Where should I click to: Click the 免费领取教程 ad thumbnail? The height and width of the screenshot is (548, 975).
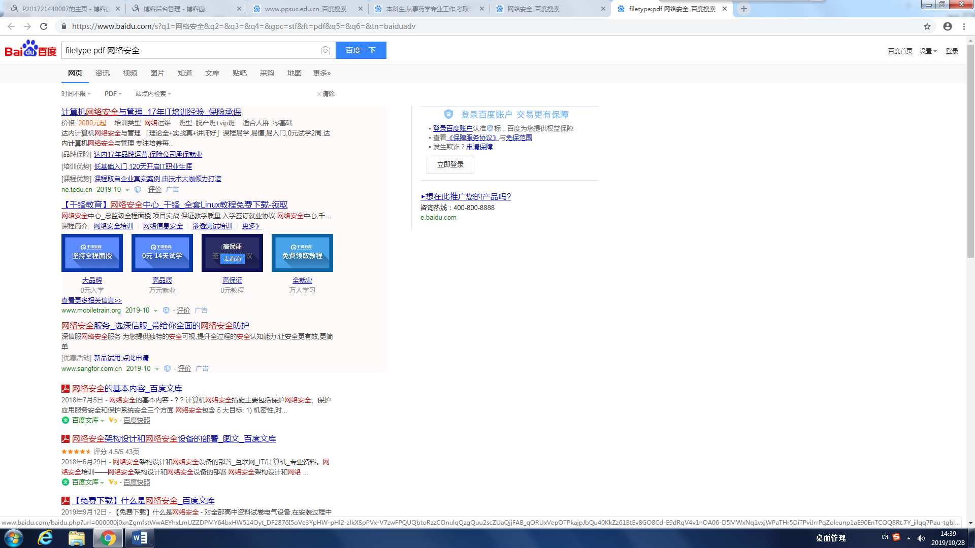(302, 253)
